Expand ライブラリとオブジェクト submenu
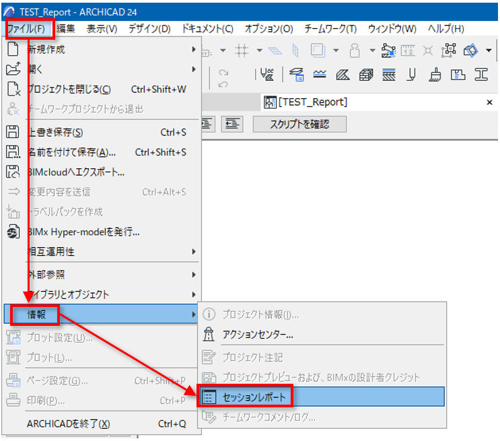The width and height of the screenshot is (500, 441). (102, 294)
